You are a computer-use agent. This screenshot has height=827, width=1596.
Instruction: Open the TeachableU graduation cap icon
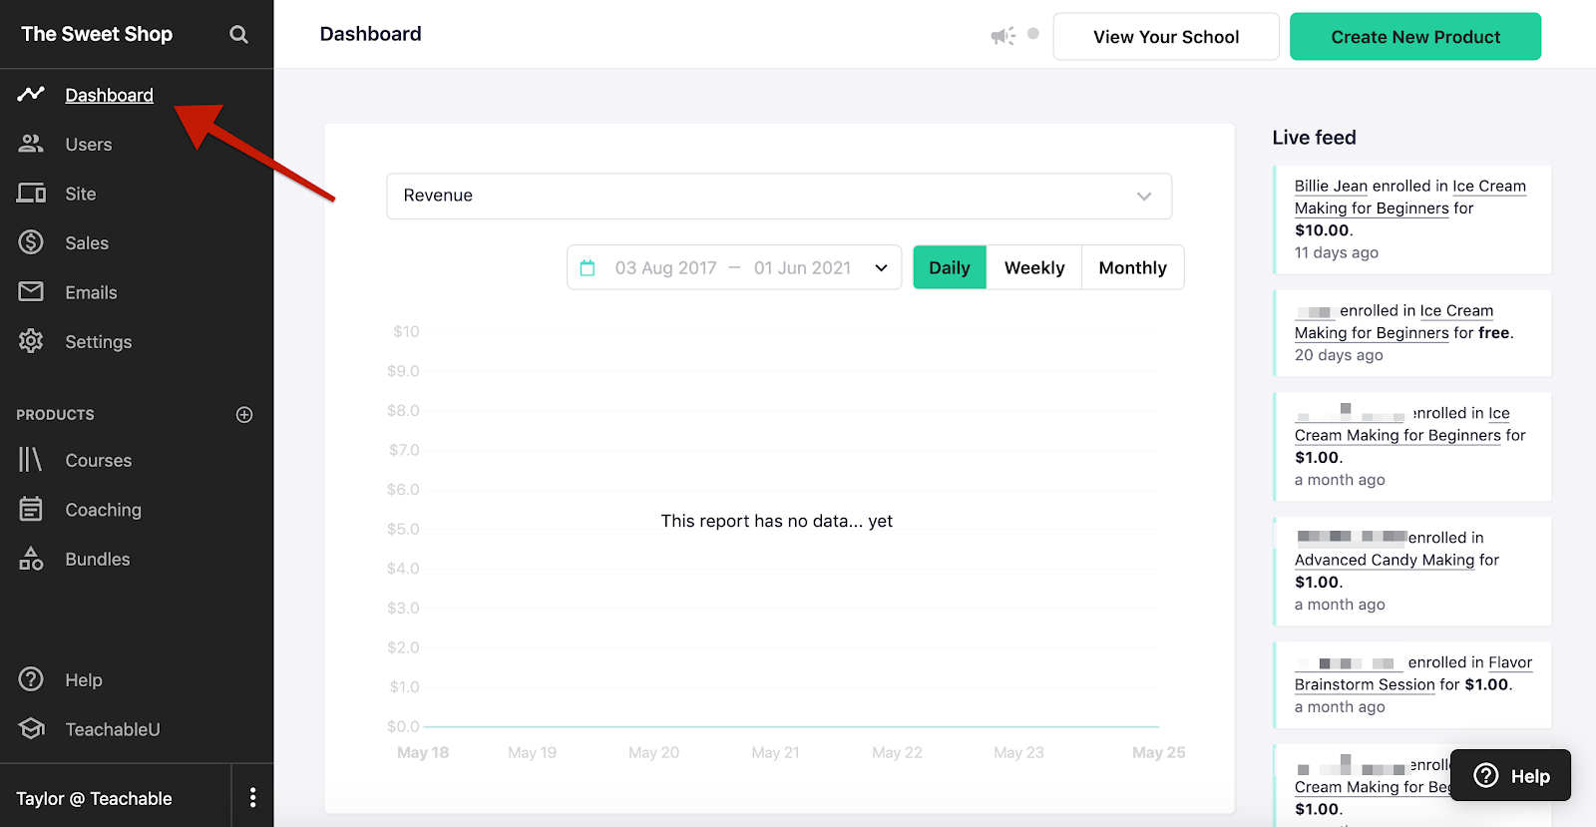click(x=31, y=729)
